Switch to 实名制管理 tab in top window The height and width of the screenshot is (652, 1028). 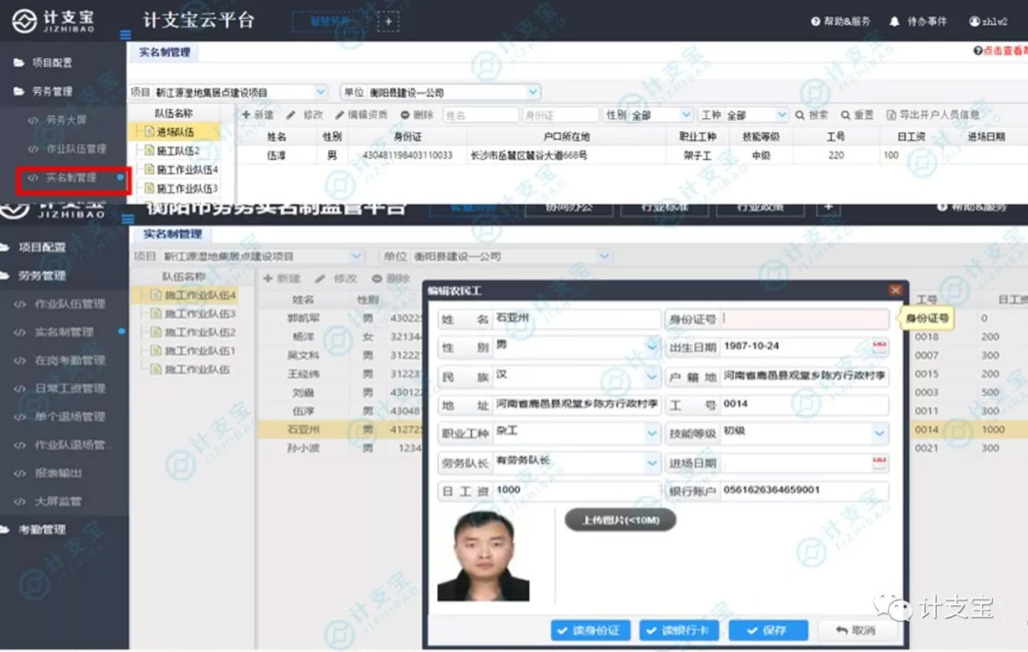(x=164, y=52)
